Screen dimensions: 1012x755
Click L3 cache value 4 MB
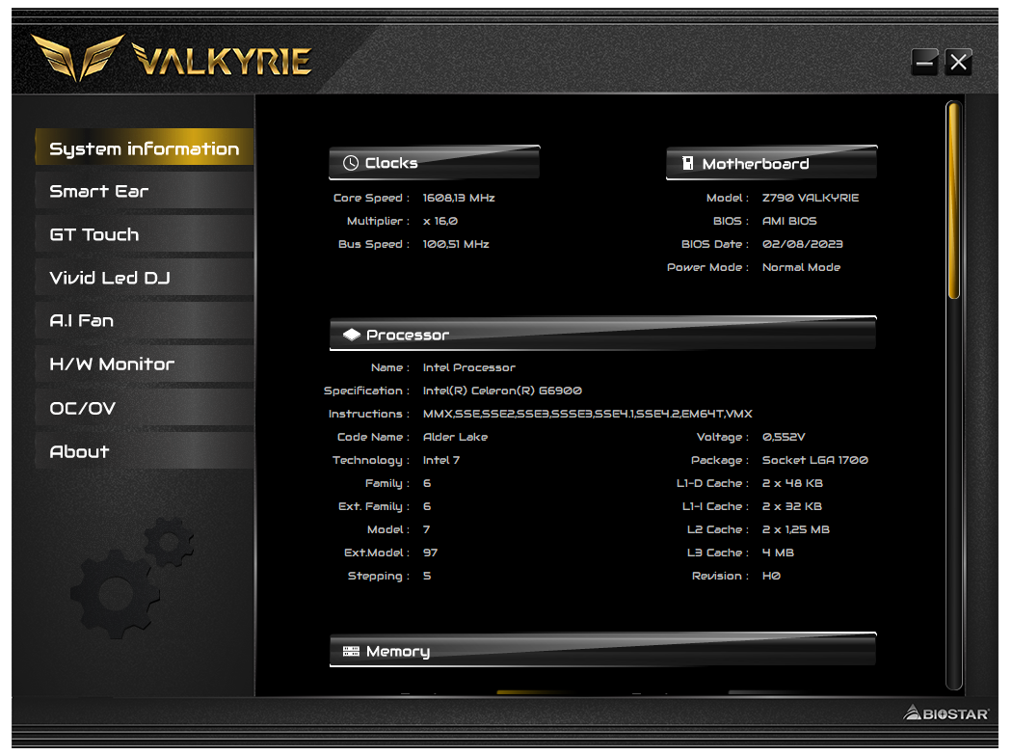coord(779,553)
